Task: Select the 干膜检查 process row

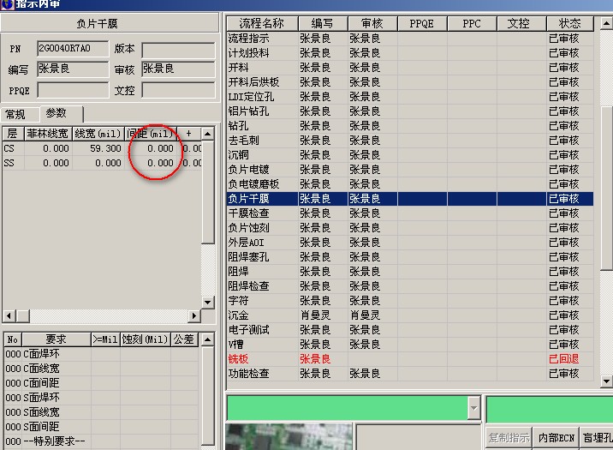Action: [x=410, y=213]
